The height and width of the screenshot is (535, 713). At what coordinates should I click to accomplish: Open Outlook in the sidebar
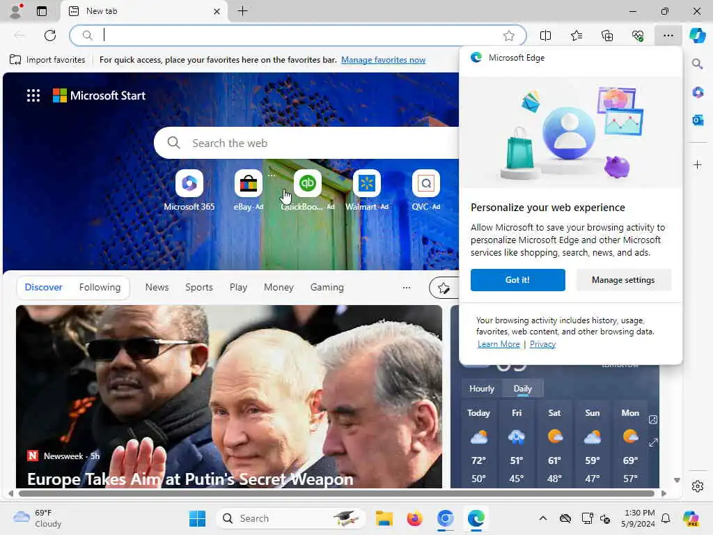click(698, 120)
